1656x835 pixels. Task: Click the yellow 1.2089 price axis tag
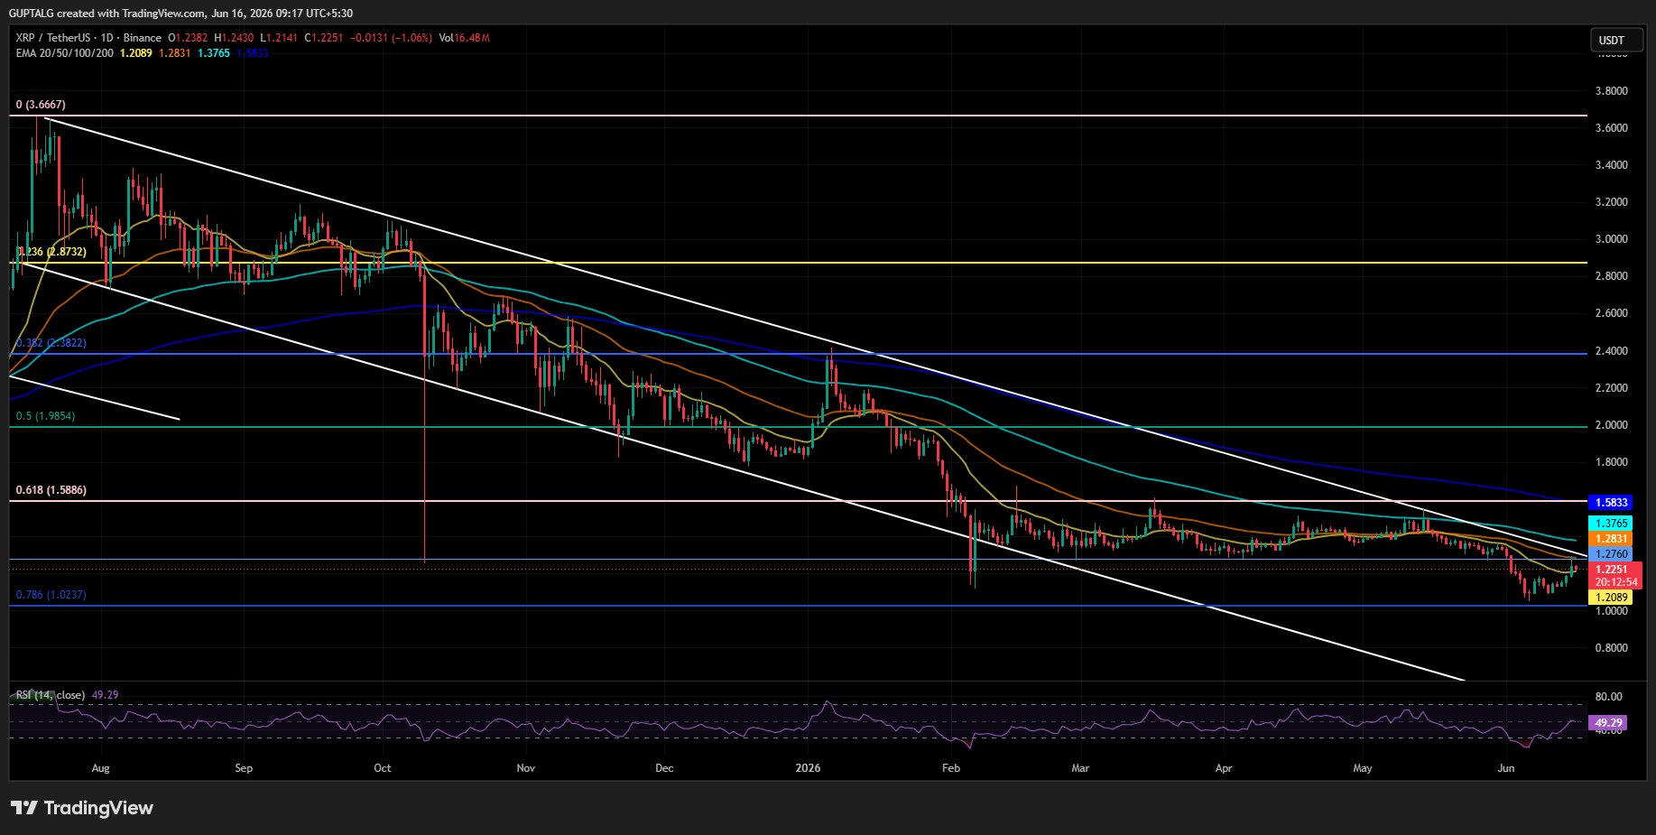(x=1611, y=598)
